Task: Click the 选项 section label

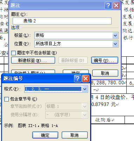Action: tap(15, 28)
